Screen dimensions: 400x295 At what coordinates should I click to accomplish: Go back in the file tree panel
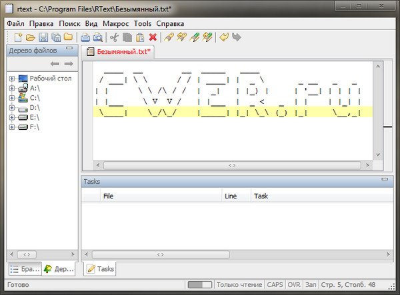tap(55, 64)
